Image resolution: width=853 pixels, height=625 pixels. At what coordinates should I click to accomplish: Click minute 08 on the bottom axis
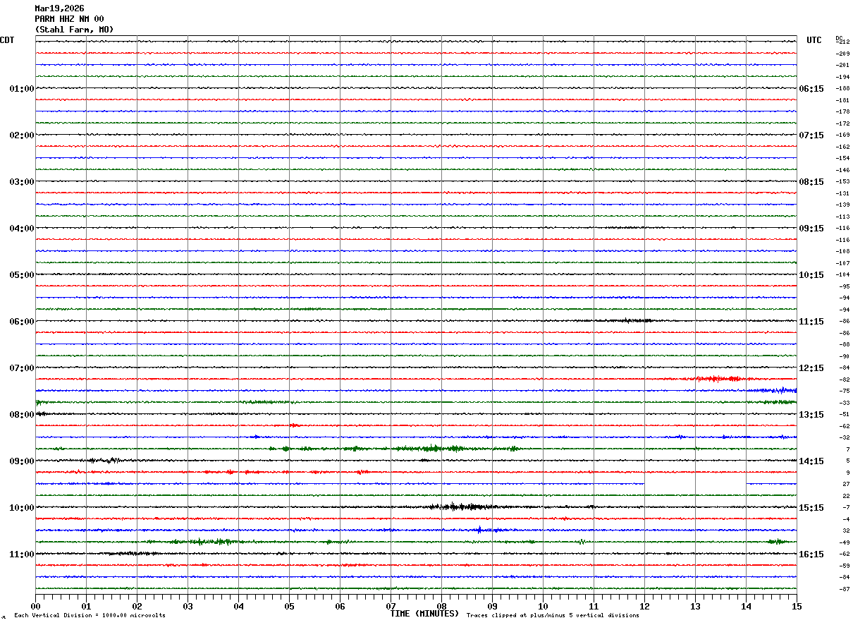click(x=441, y=606)
